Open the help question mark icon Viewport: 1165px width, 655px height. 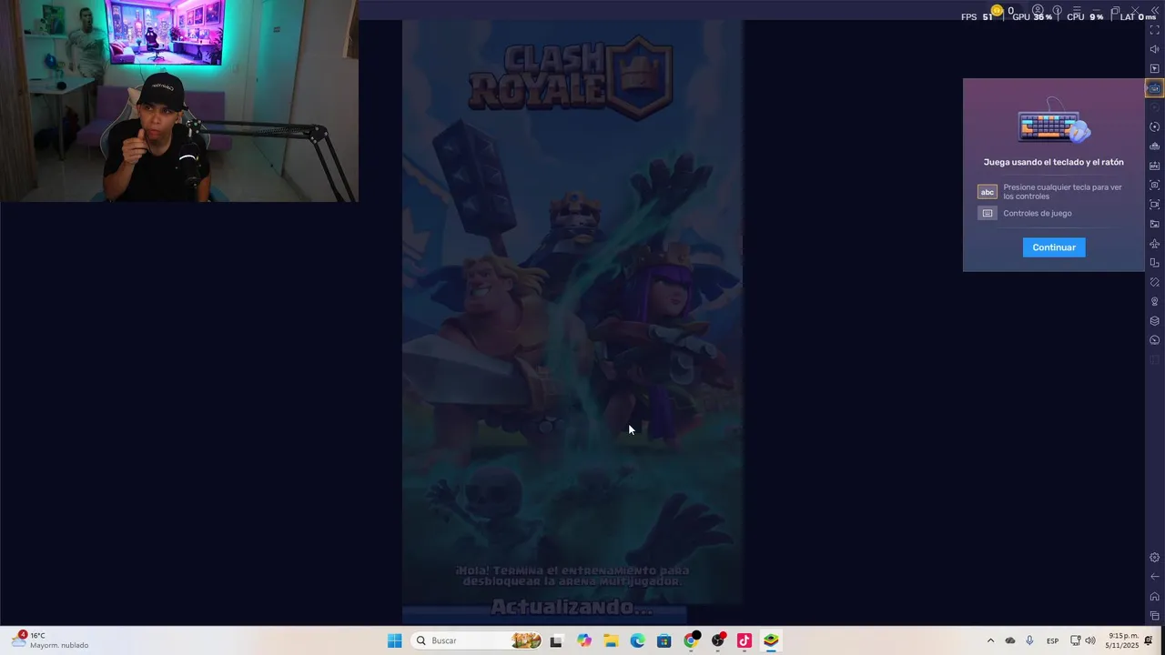pos(1058,11)
